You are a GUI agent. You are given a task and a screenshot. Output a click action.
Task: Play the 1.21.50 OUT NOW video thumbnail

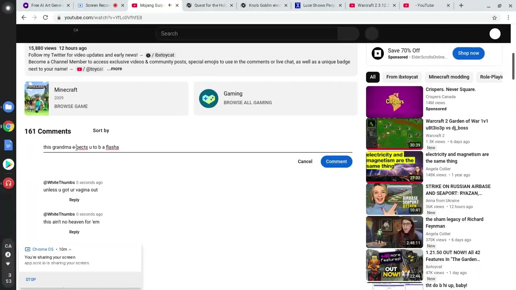[394, 265]
